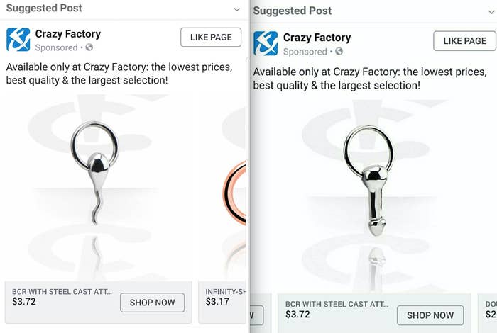
Task: Open the left BCR WITH STEEL CAST ATT product title
Action: pos(62,292)
